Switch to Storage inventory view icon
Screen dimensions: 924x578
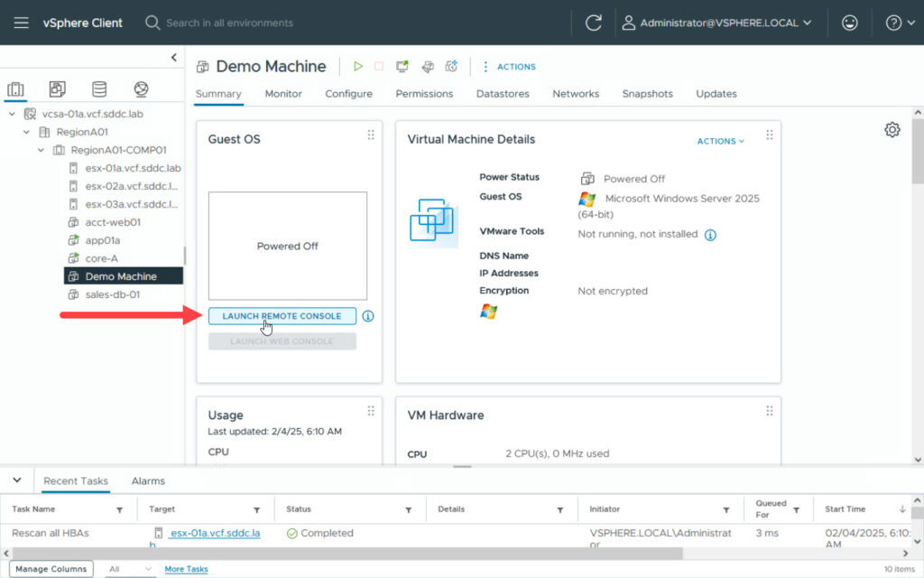click(99, 89)
